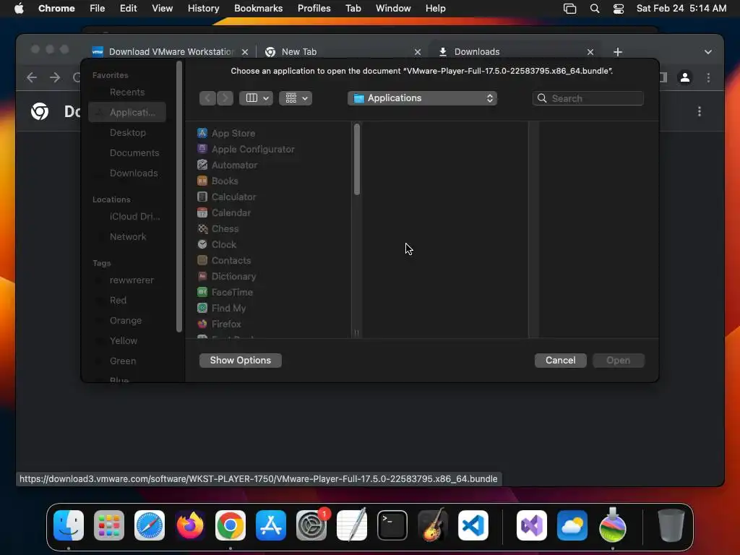Switch to Download VMware Workstation tab
The height and width of the screenshot is (555, 740).
171,52
